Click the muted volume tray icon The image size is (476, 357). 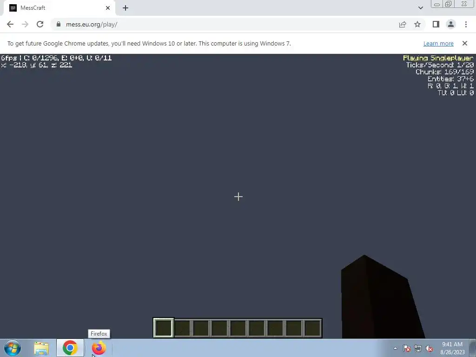coord(429,348)
